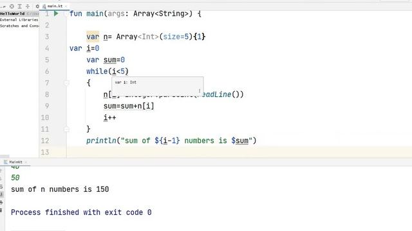Close the MainKt run tab

[26, 162]
